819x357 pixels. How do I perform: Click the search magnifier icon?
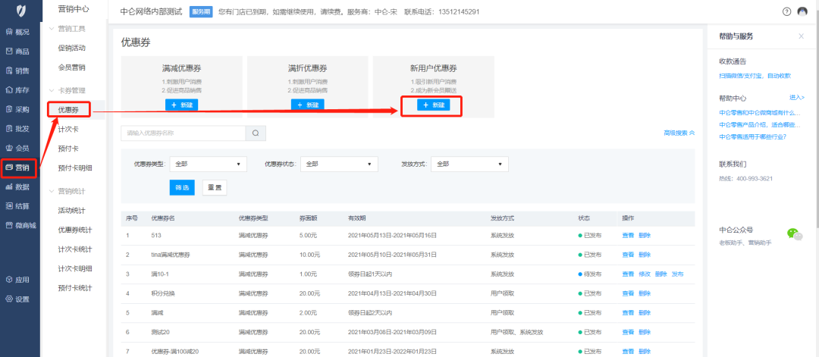tap(256, 133)
